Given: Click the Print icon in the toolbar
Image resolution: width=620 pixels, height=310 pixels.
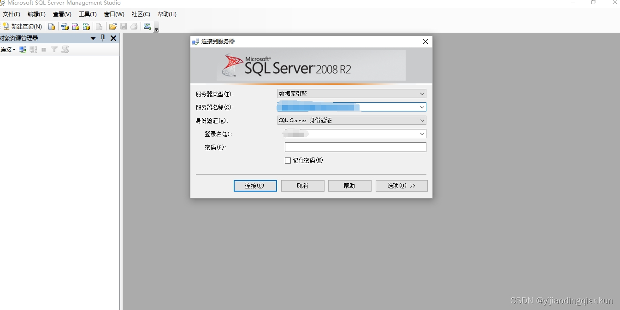Looking at the screenshot, I should 134,26.
